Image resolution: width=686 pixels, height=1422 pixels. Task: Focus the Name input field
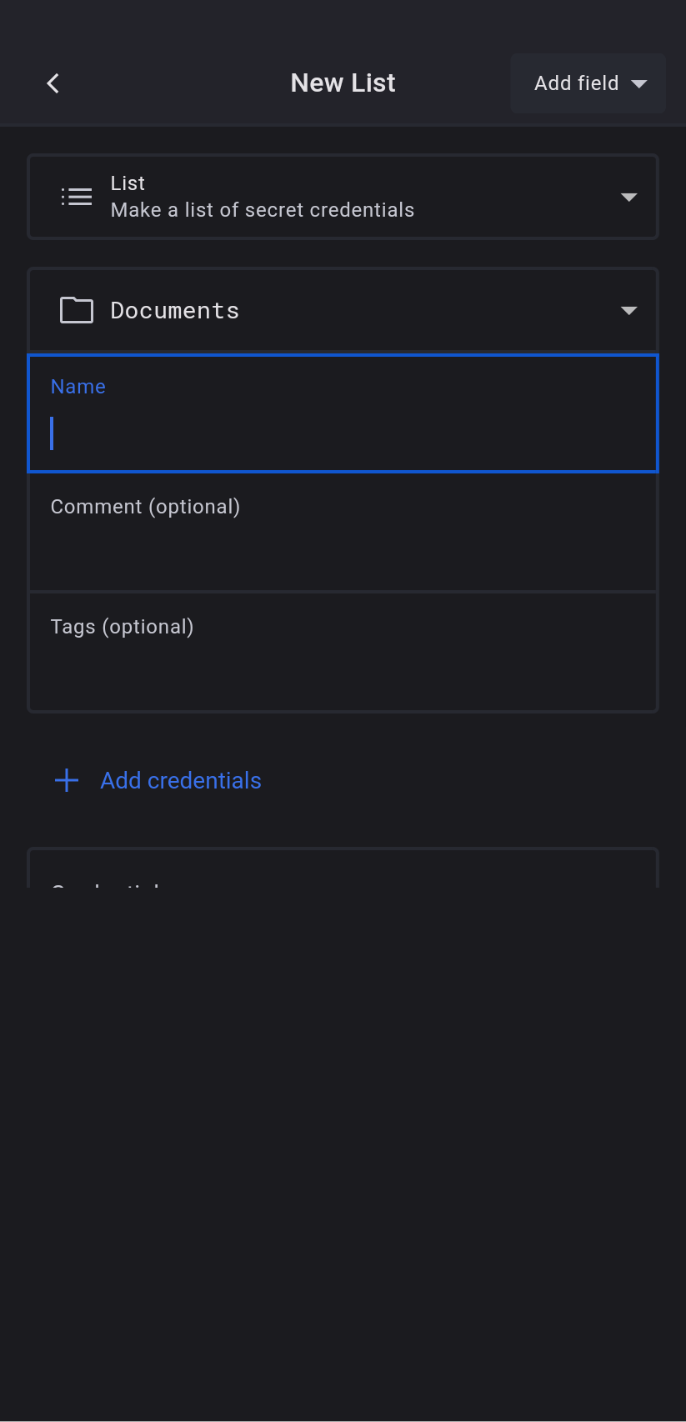coord(343,433)
